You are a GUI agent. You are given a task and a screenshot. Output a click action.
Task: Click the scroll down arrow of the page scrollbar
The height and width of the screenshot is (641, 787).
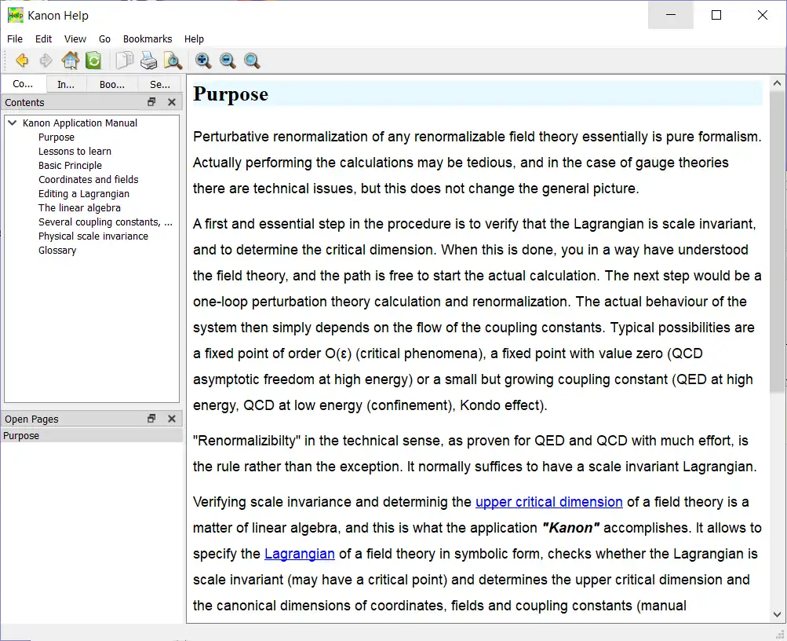coord(778,614)
